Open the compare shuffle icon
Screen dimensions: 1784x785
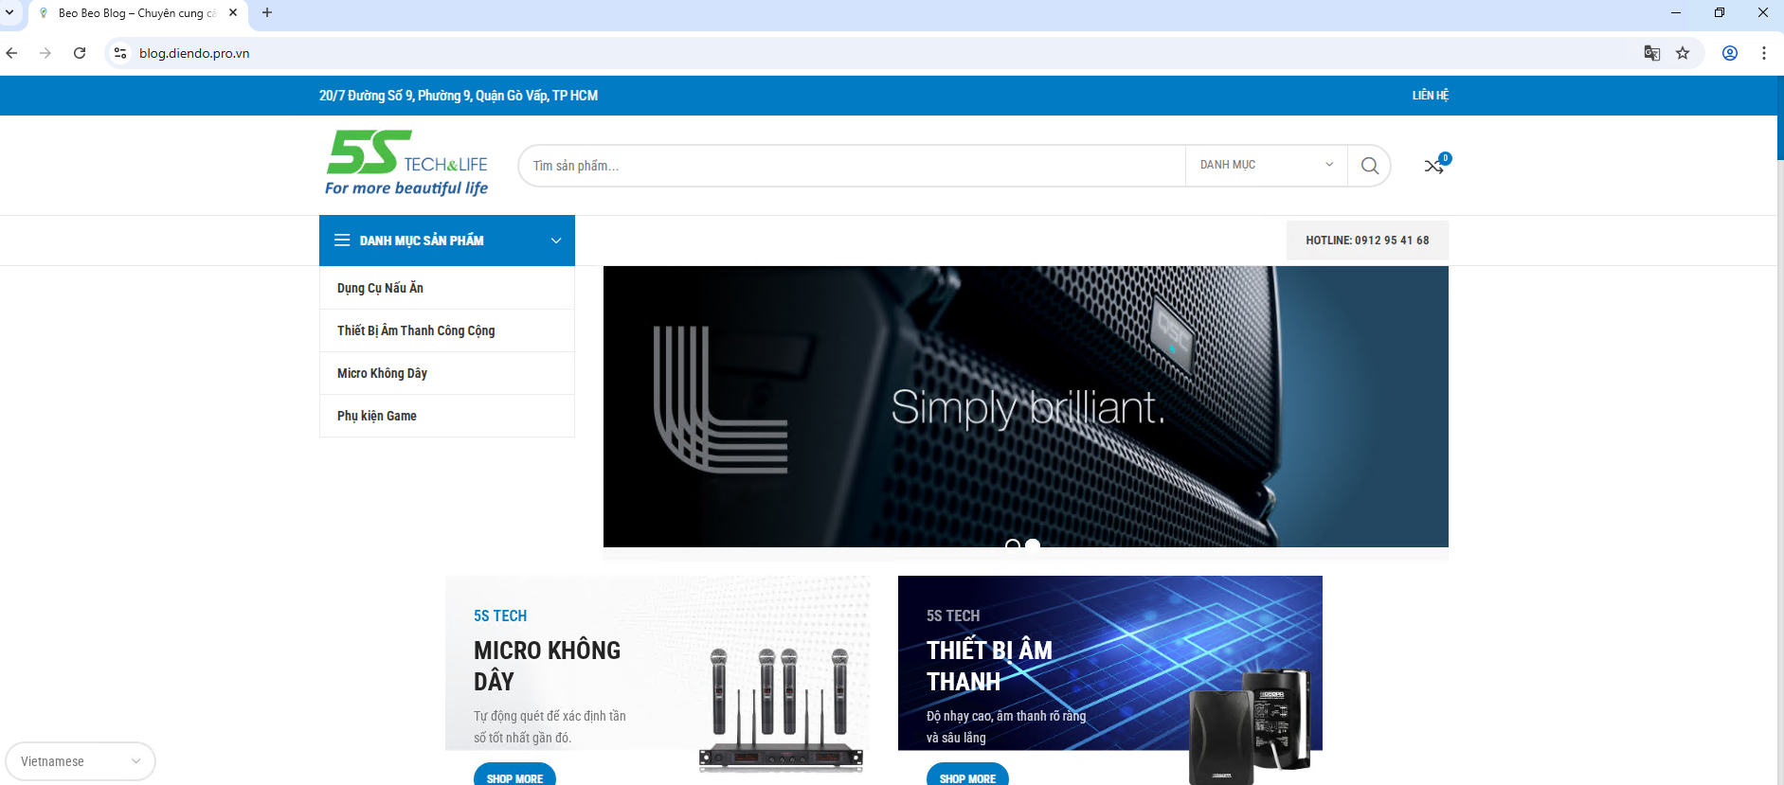[x=1433, y=167]
